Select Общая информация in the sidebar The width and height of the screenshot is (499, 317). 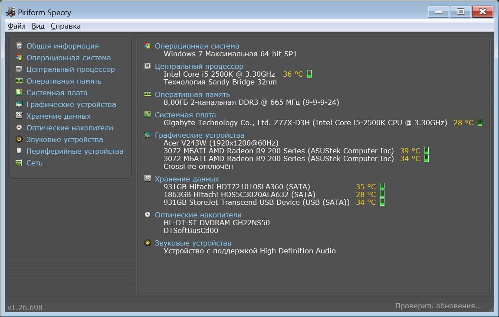[62, 46]
